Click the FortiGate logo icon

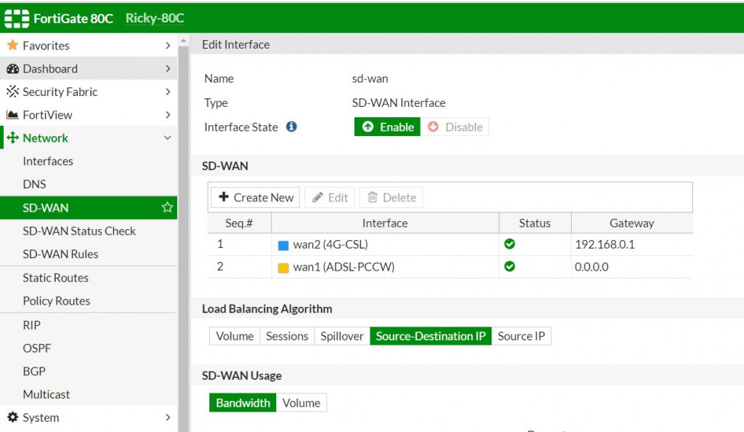coord(17,18)
